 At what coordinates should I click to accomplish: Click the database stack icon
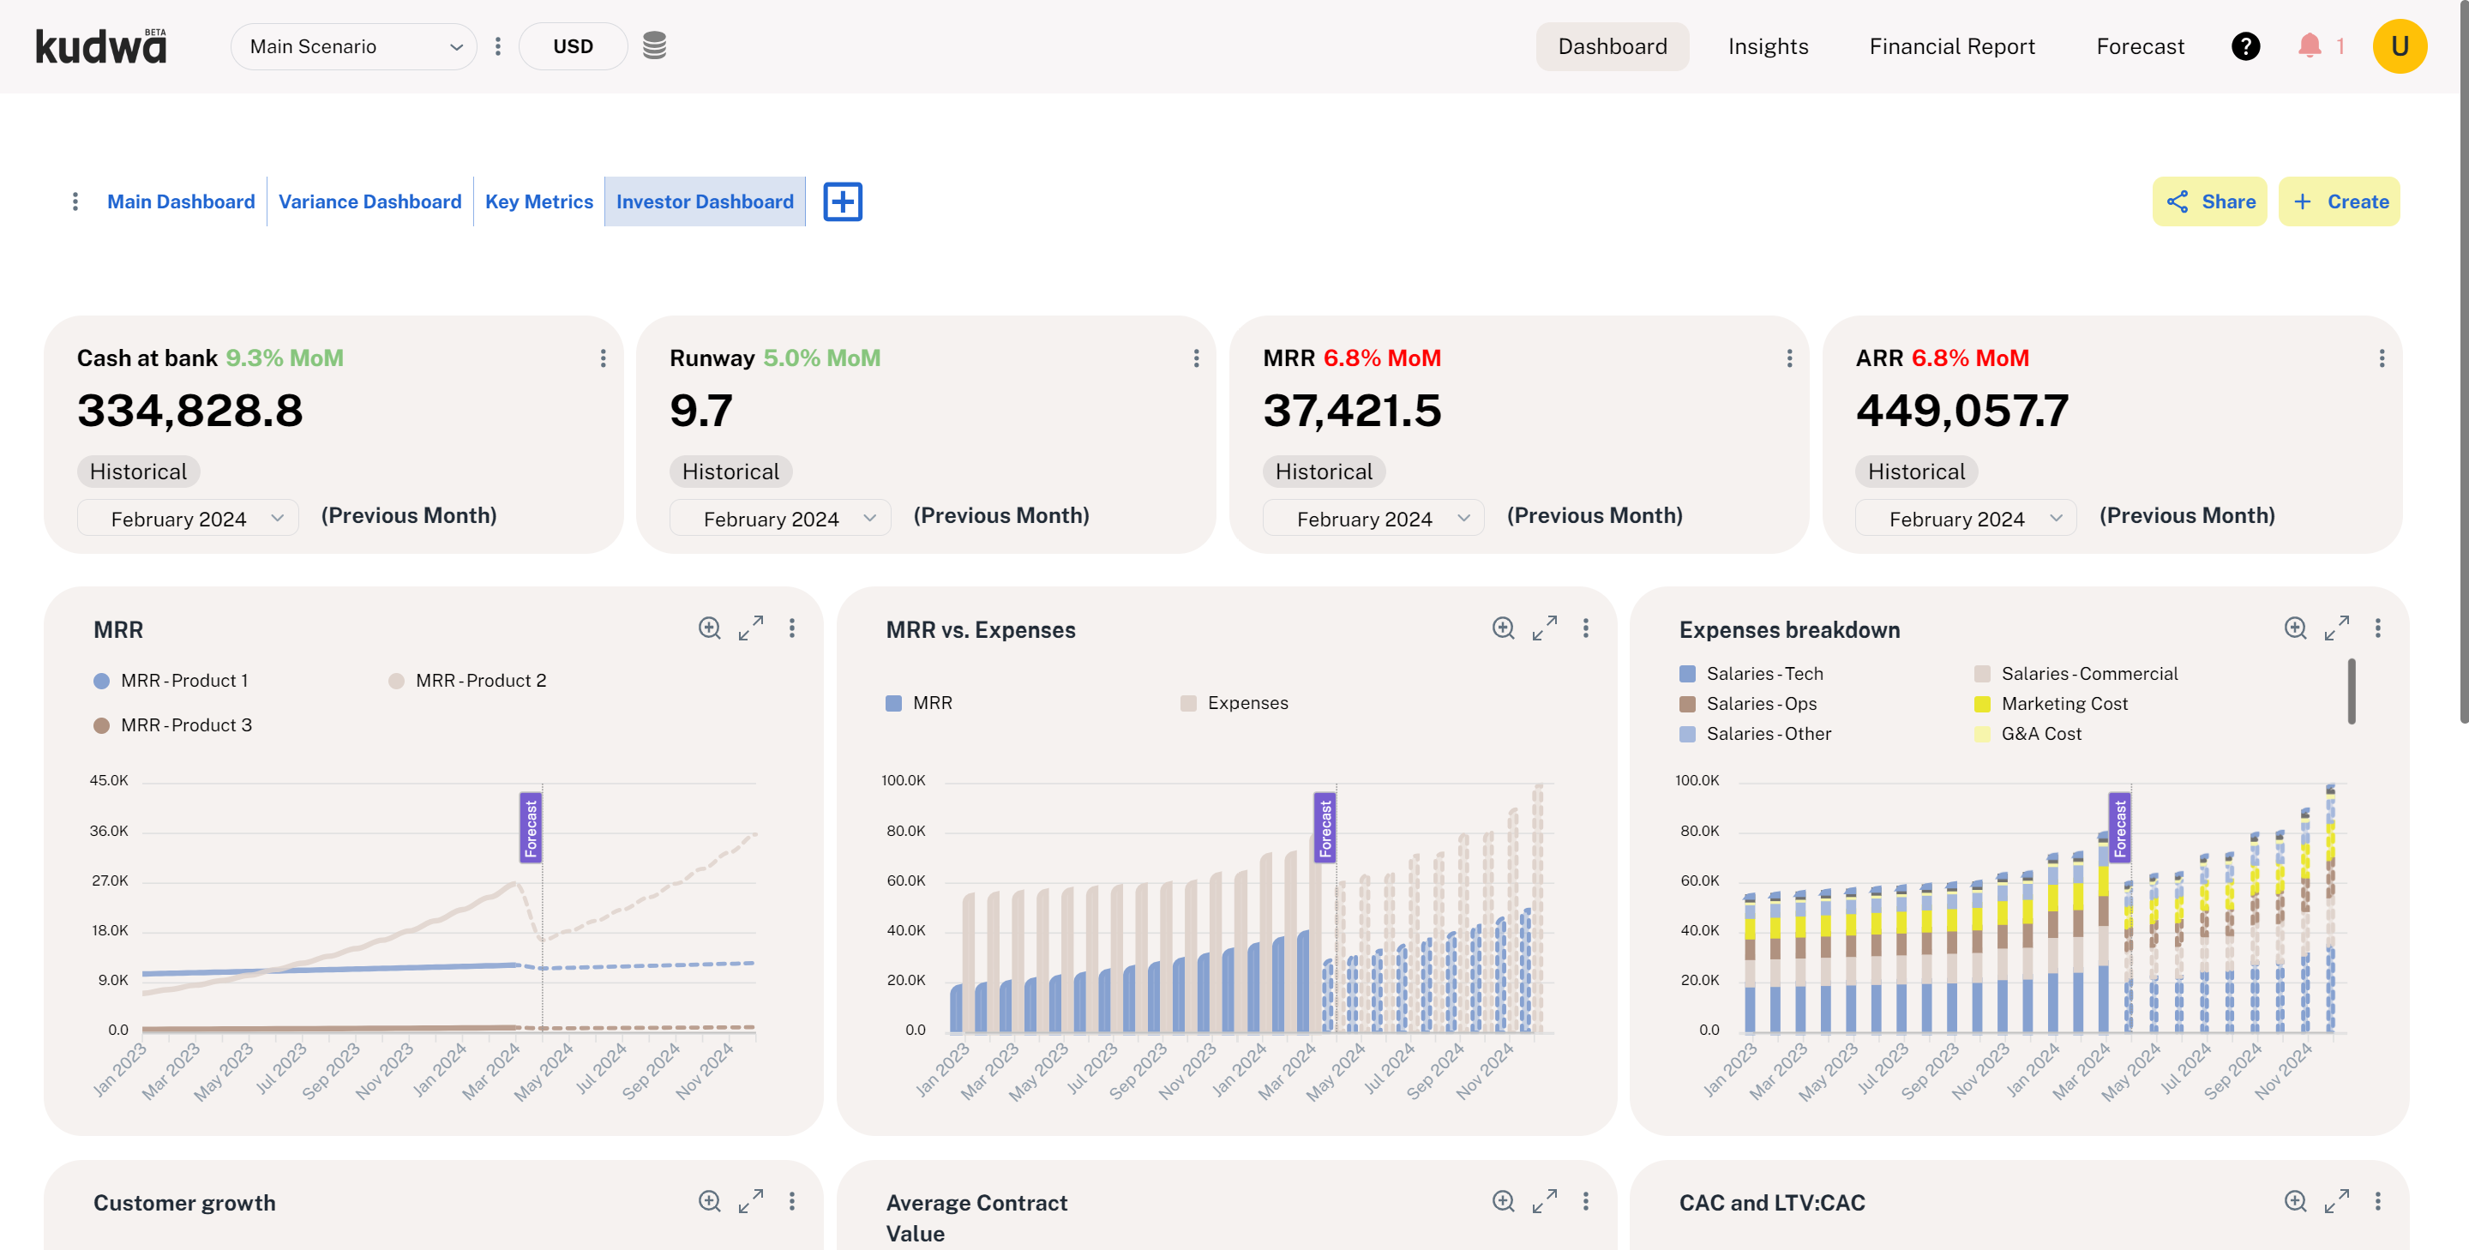pyautogui.click(x=653, y=46)
